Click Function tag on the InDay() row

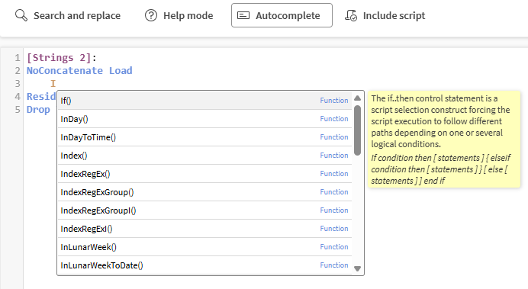[333, 119]
